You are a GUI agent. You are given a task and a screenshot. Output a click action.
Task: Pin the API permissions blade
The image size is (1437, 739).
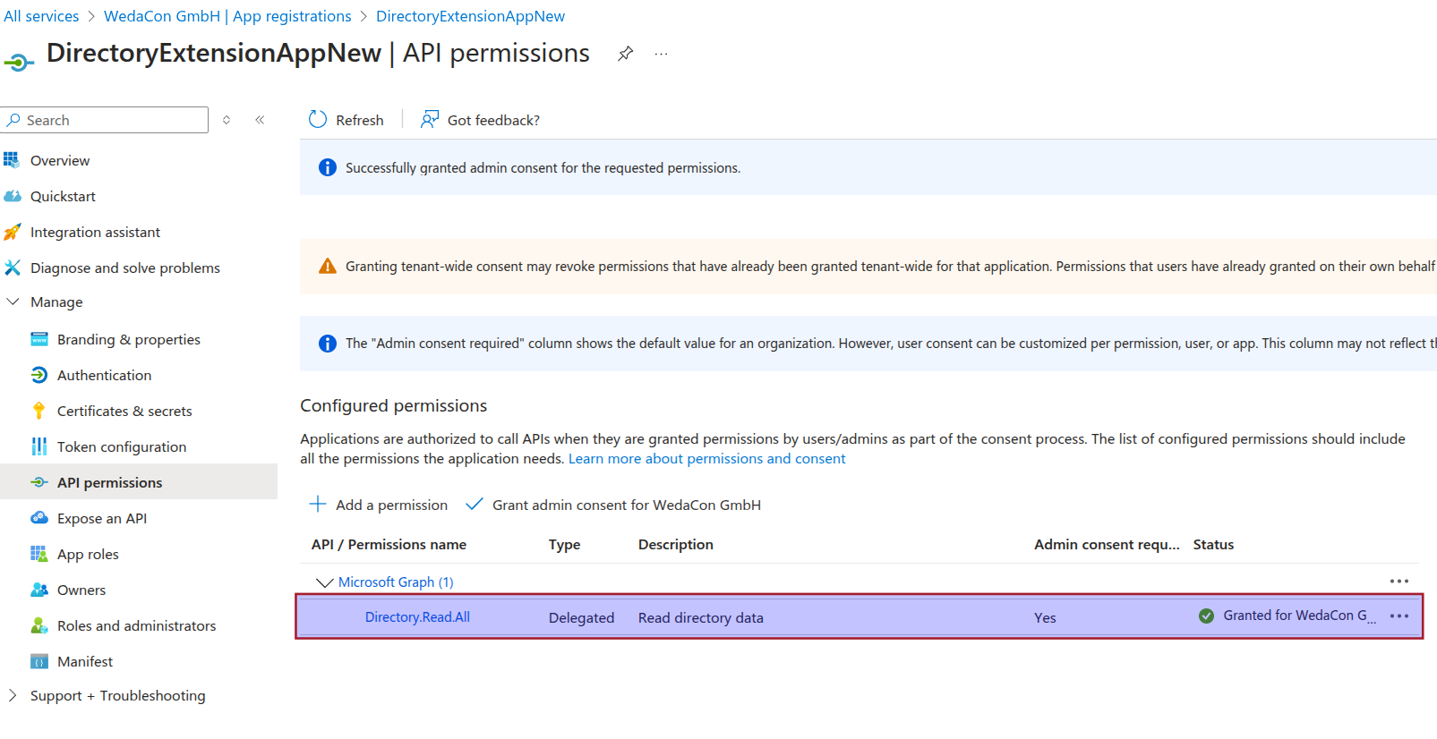click(625, 54)
